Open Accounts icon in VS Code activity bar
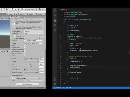This screenshot has width=130, height=97. [55, 79]
